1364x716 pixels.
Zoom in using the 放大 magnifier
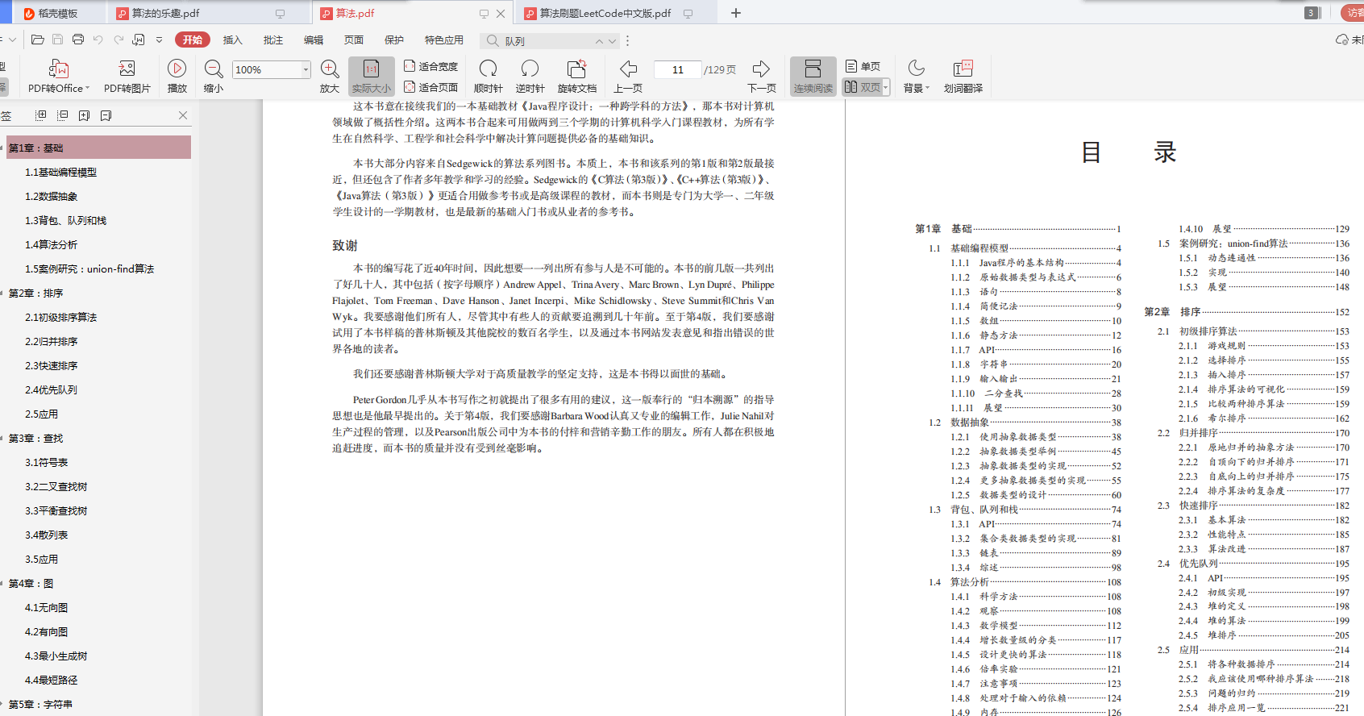(x=330, y=69)
